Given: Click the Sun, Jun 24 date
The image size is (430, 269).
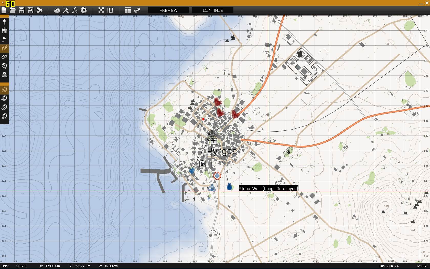Looking at the screenshot, I should pyautogui.click(x=389, y=266).
